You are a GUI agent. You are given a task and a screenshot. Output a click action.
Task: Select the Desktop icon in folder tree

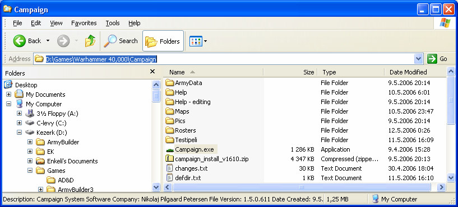click(x=8, y=85)
